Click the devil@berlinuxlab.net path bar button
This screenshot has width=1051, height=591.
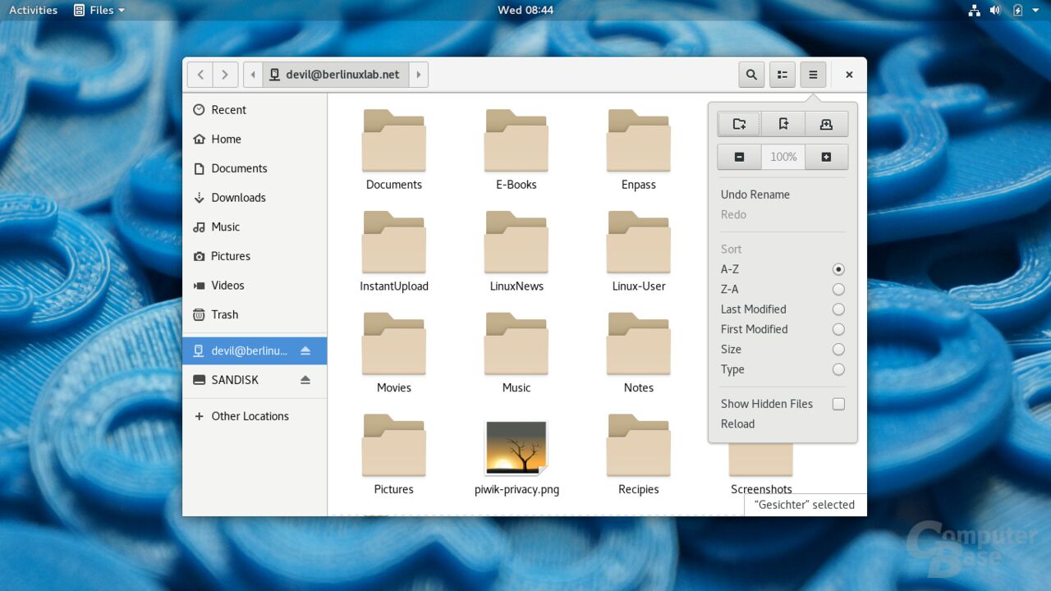tap(336, 75)
